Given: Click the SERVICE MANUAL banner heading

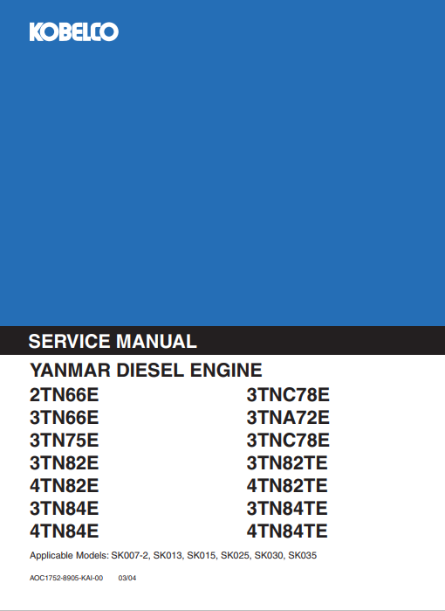Looking at the screenshot, I should 113,342.
